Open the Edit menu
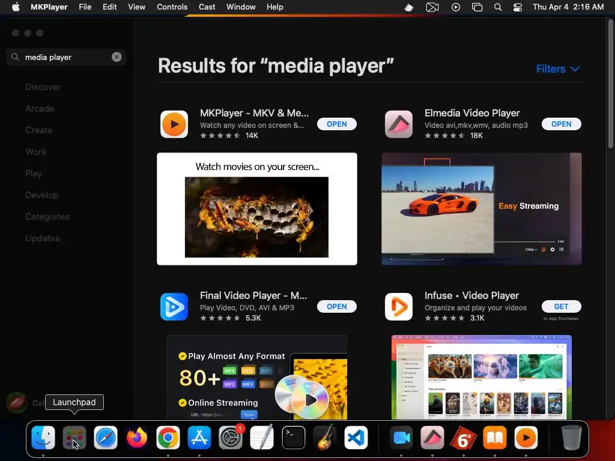The height and width of the screenshot is (461, 615). [x=109, y=7]
